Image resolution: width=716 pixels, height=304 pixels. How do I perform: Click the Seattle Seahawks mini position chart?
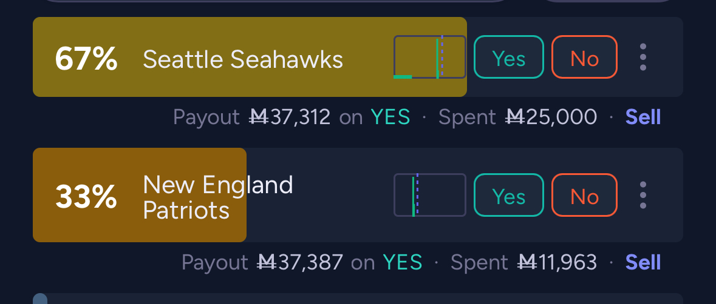coord(430,57)
